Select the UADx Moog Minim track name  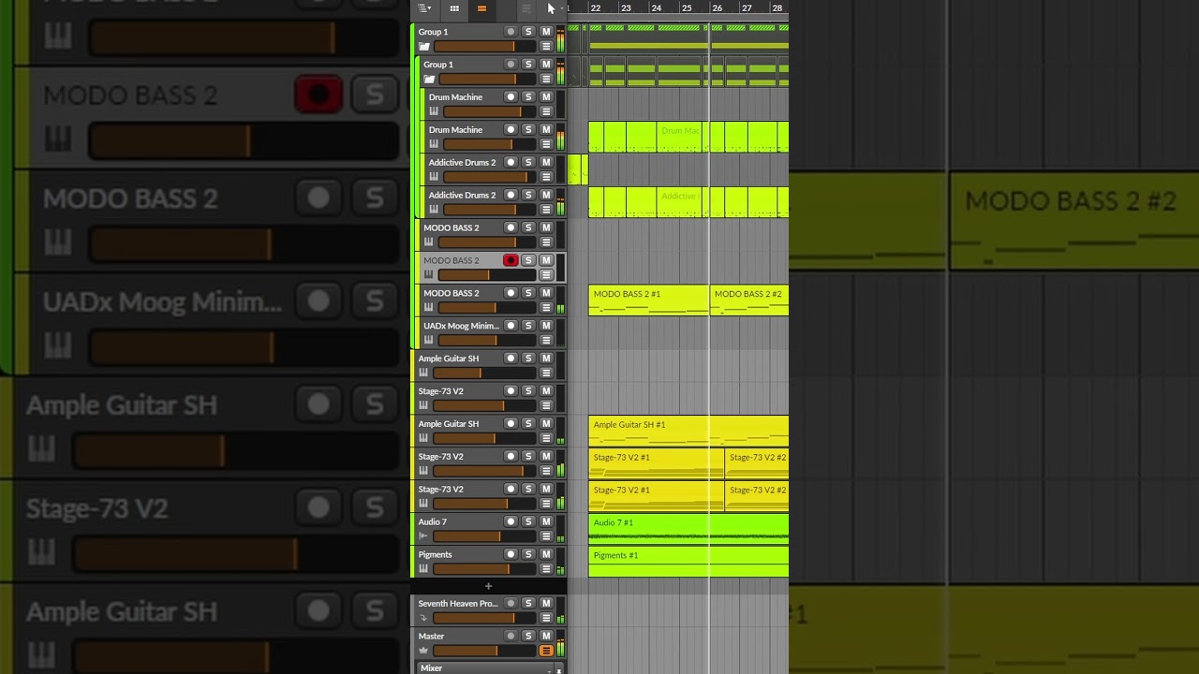click(462, 326)
